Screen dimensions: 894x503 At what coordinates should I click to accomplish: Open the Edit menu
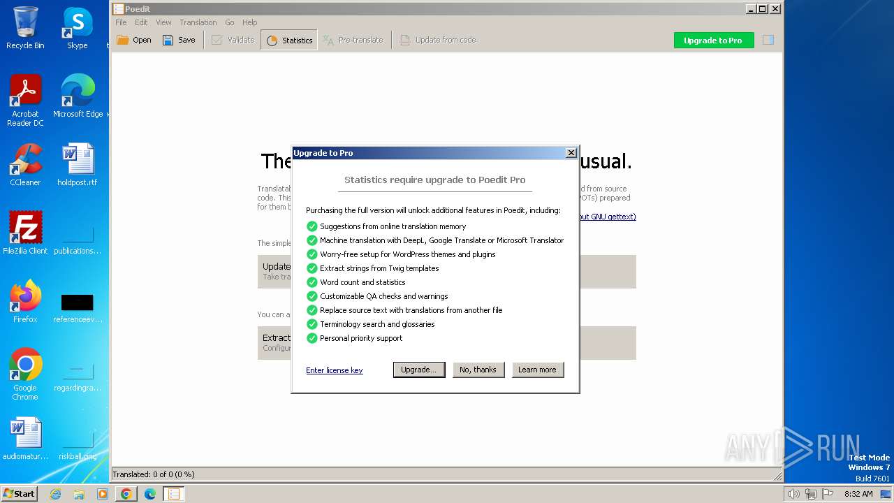[141, 22]
